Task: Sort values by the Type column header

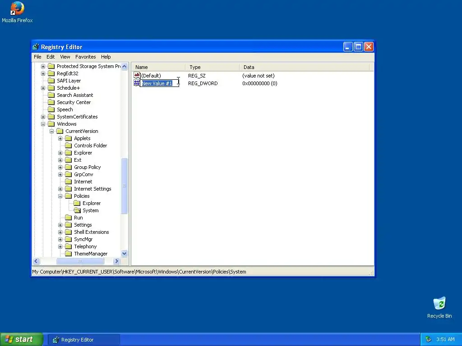Action: pos(213,67)
